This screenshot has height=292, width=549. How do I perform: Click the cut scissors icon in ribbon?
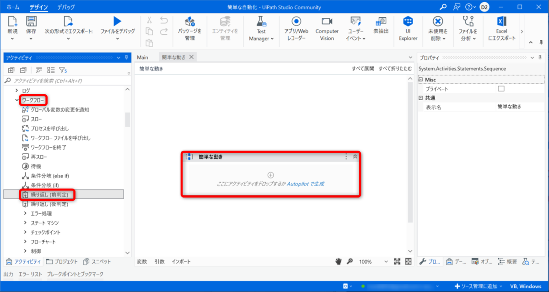[150, 20]
